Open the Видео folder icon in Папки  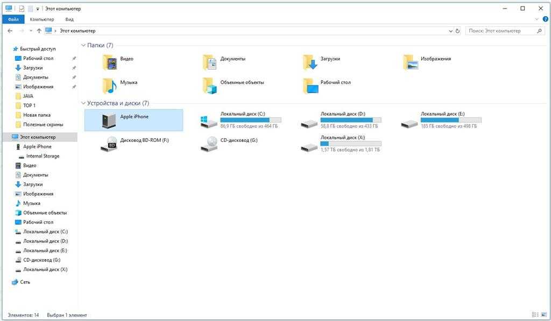pos(110,62)
